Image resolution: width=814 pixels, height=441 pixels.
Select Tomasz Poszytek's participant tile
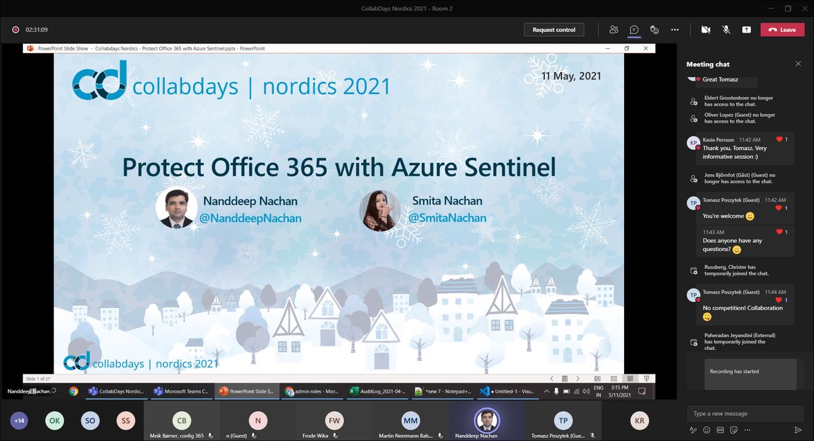pos(563,421)
